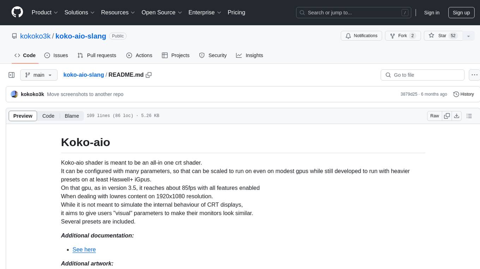480x269 pixels.
Task: Select the Code view toggle
Action: click(48, 116)
